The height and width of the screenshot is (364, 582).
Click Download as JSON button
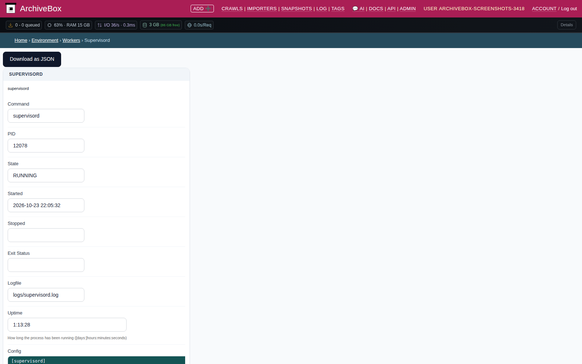[x=32, y=59]
